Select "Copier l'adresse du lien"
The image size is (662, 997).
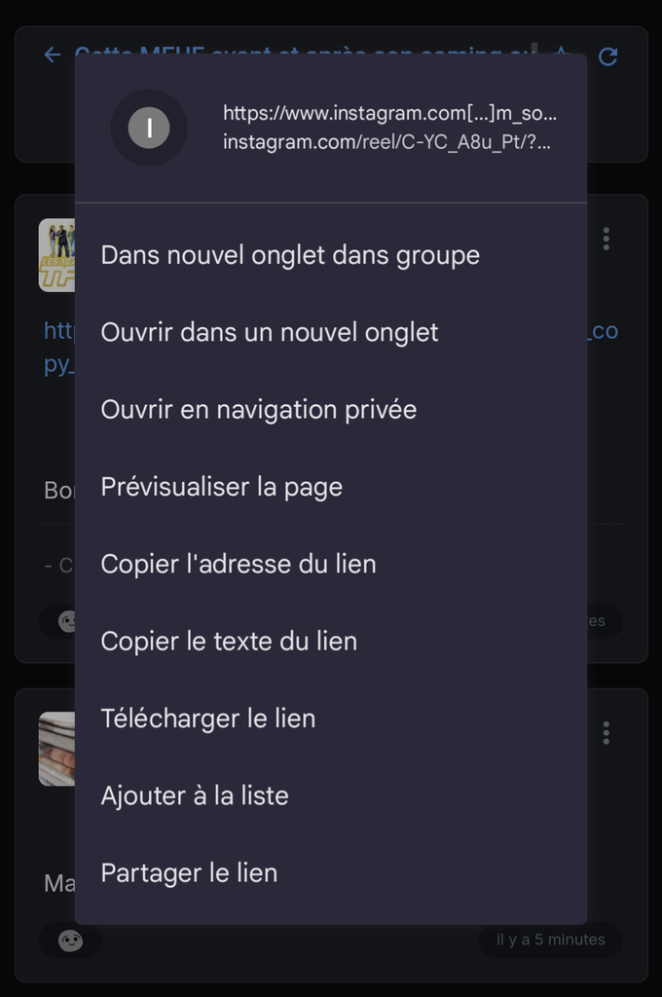coord(239,564)
